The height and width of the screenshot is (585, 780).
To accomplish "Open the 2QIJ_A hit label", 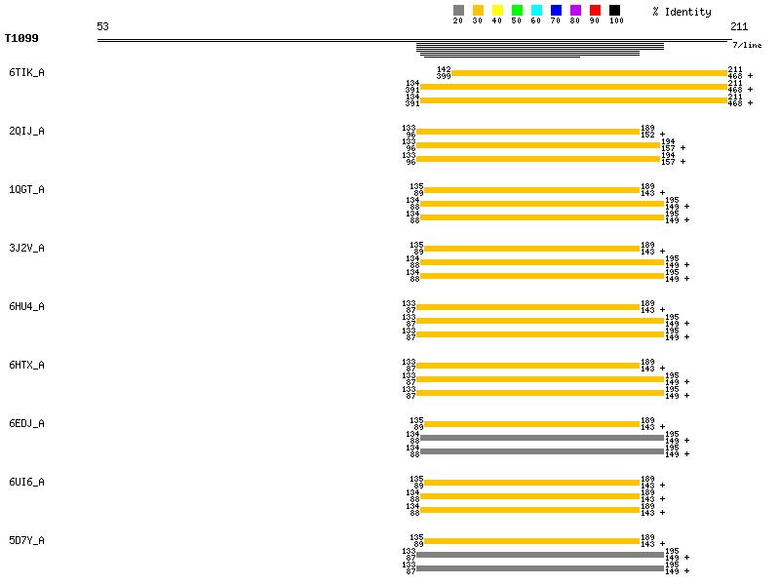I will click(26, 132).
